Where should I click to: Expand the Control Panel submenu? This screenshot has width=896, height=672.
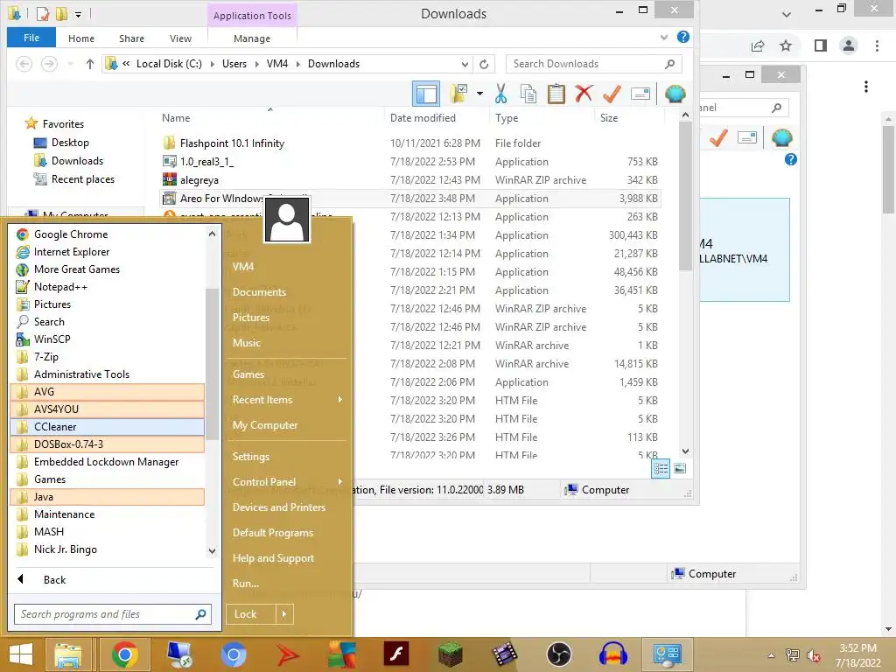click(x=340, y=482)
